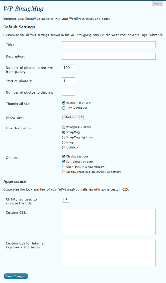Screen dimensions: 166x283
Task: Enable Display SmugMug gallery link at bottom
Action: [63, 172]
